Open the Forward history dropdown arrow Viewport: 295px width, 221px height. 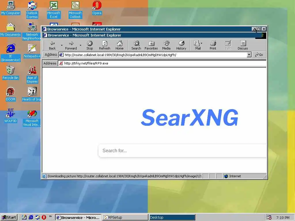pyautogui.click(x=80, y=45)
